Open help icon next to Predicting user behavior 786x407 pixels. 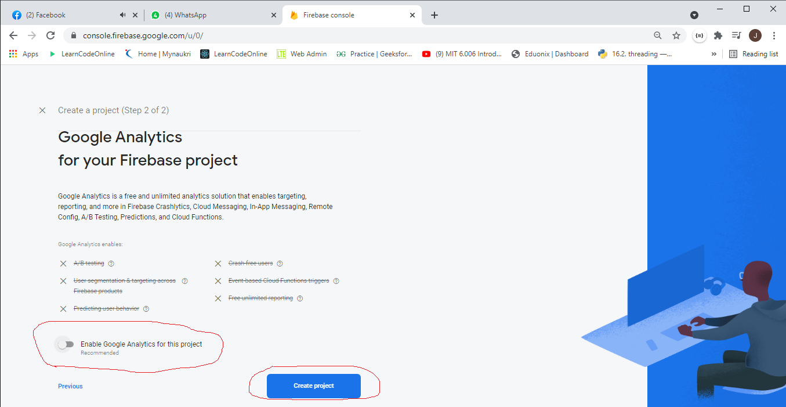click(x=146, y=309)
